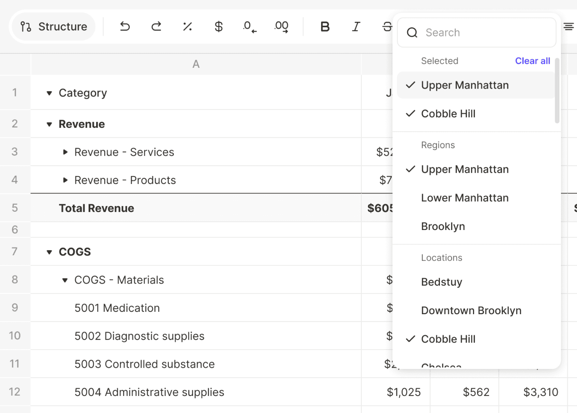Apply dollar currency format icon
The width and height of the screenshot is (577, 413).
pos(219,26)
